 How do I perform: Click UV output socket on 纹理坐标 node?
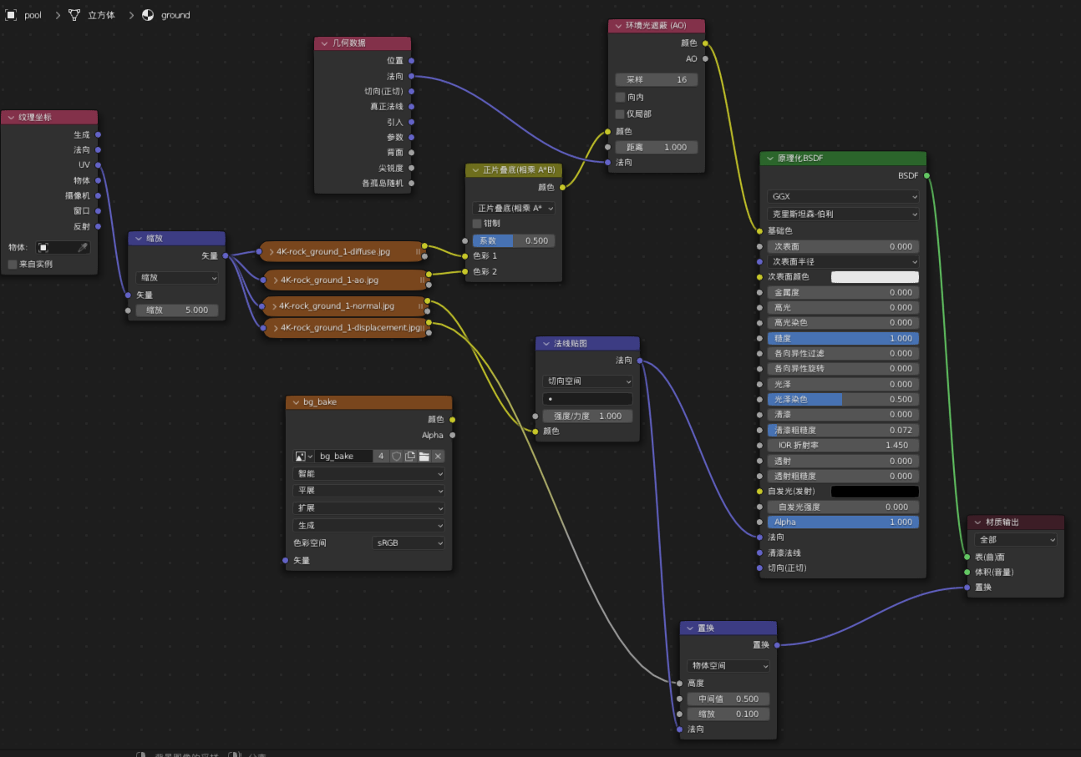click(98, 164)
